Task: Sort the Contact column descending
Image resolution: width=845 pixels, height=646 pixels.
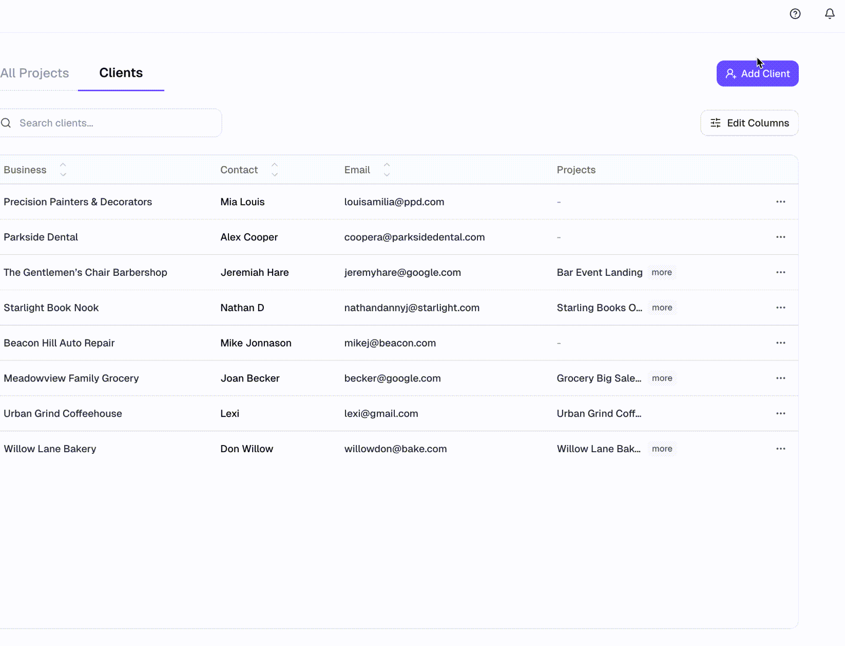Action: [275, 174]
